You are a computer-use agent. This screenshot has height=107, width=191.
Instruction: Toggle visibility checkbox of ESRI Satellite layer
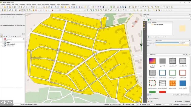[3, 46]
